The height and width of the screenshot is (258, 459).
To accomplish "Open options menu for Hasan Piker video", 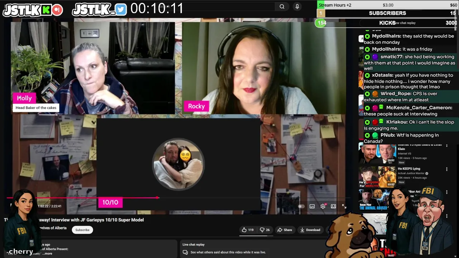I will (x=447, y=192).
